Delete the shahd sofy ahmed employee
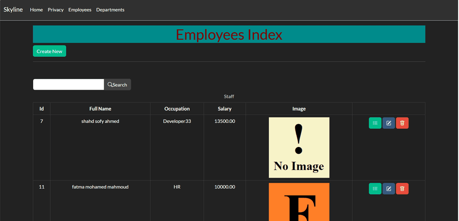The image size is (459, 221). tap(402, 123)
